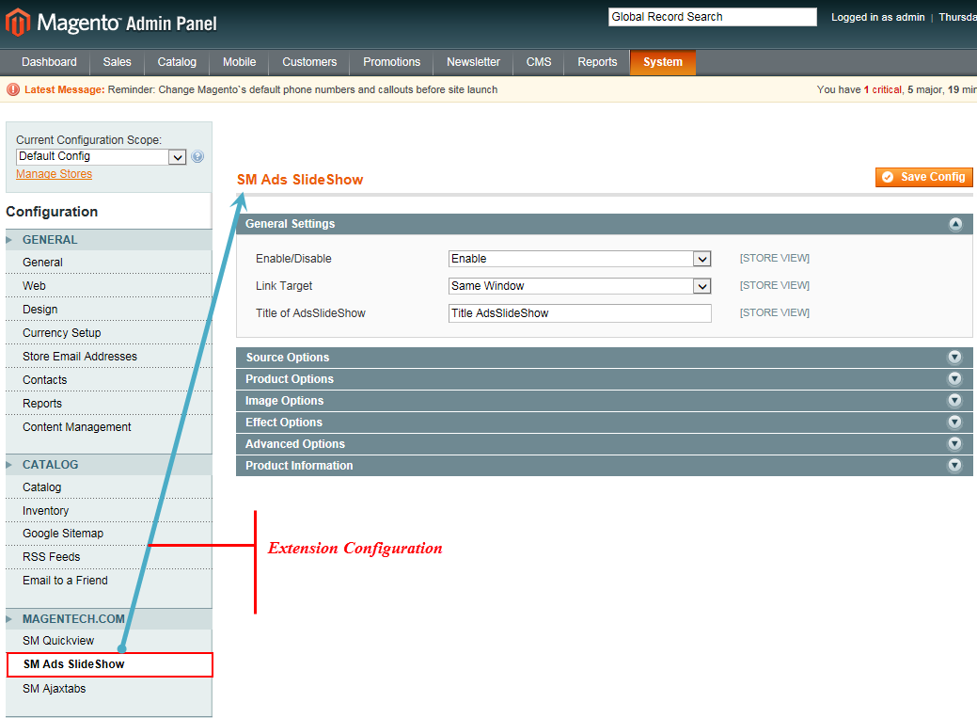Open the CMS menu
This screenshot has height=718, width=977.
tap(539, 62)
